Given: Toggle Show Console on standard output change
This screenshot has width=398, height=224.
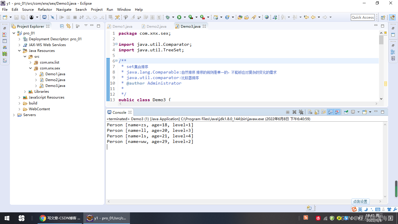Looking at the screenshot, I should coord(330,112).
